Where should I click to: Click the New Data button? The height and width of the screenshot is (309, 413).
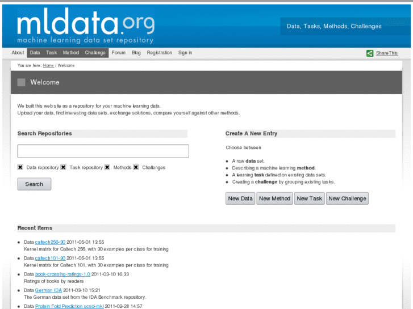(240, 198)
